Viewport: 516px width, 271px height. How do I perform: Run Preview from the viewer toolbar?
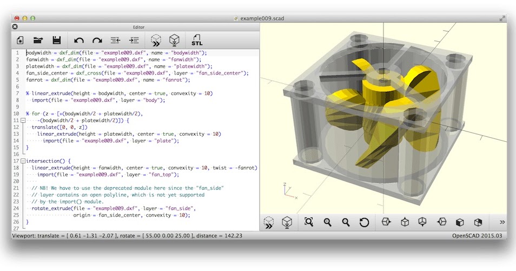coord(269,222)
